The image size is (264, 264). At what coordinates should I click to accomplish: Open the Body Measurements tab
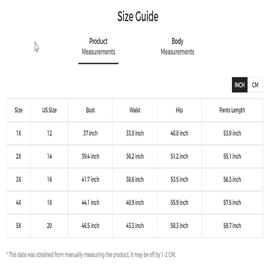tap(177, 47)
